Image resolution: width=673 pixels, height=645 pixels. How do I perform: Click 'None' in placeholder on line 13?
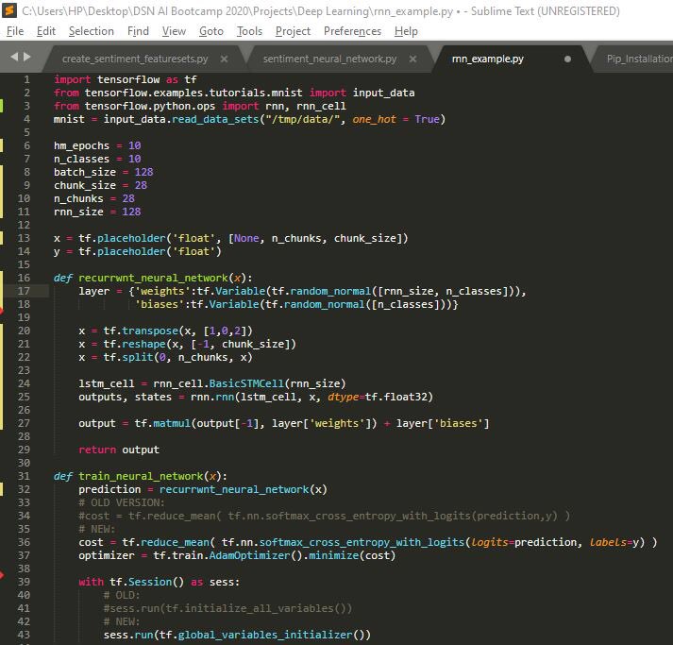tap(246, 238)
